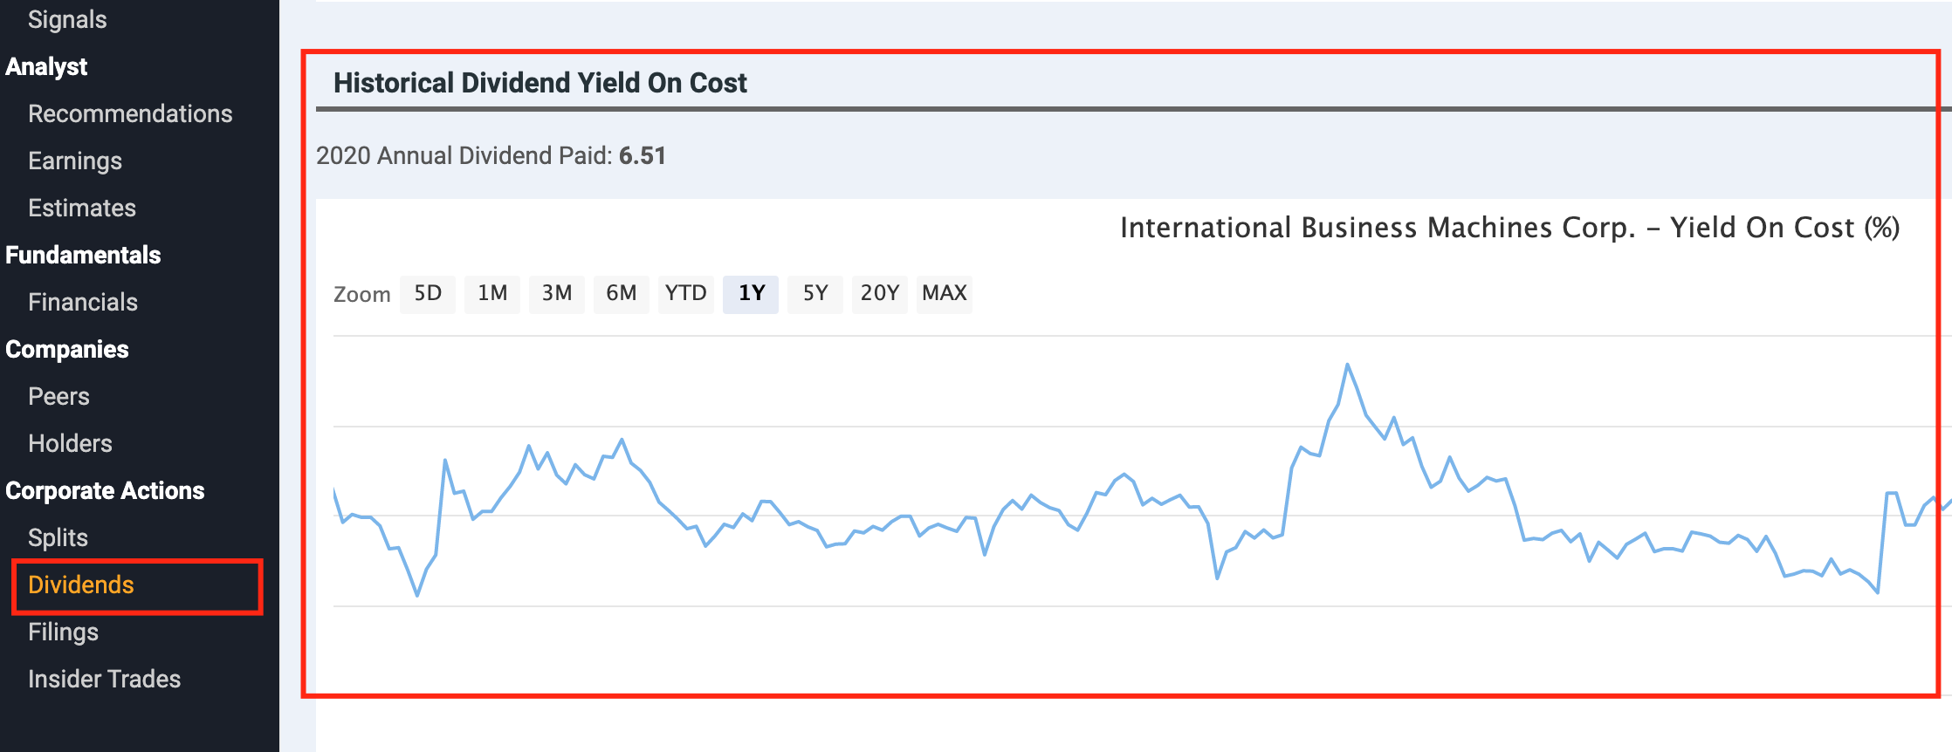Open Peers page
Viewport: 1952px width, 752px height.
click(x=58, y=396)
